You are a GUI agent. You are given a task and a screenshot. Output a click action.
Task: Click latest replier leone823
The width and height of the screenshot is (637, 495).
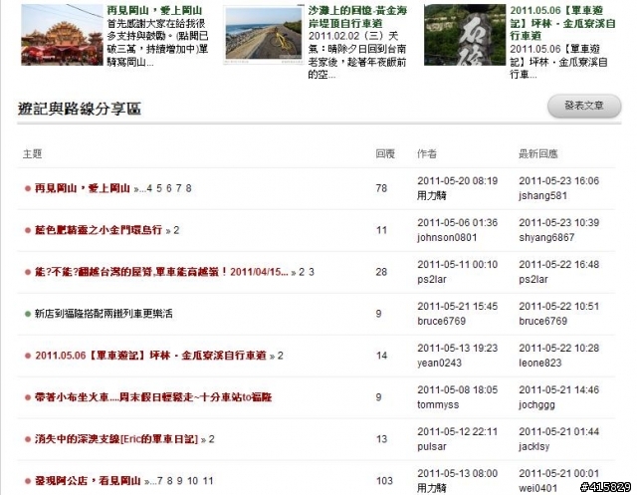[x=539, y=364]
